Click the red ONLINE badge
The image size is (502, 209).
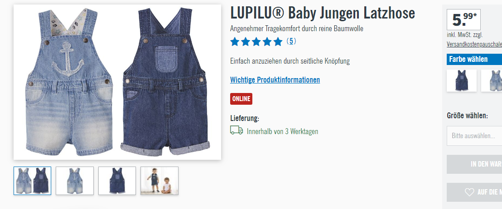click(x=241, y=99)
